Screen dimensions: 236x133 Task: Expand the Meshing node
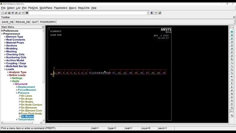coord(5,52)
